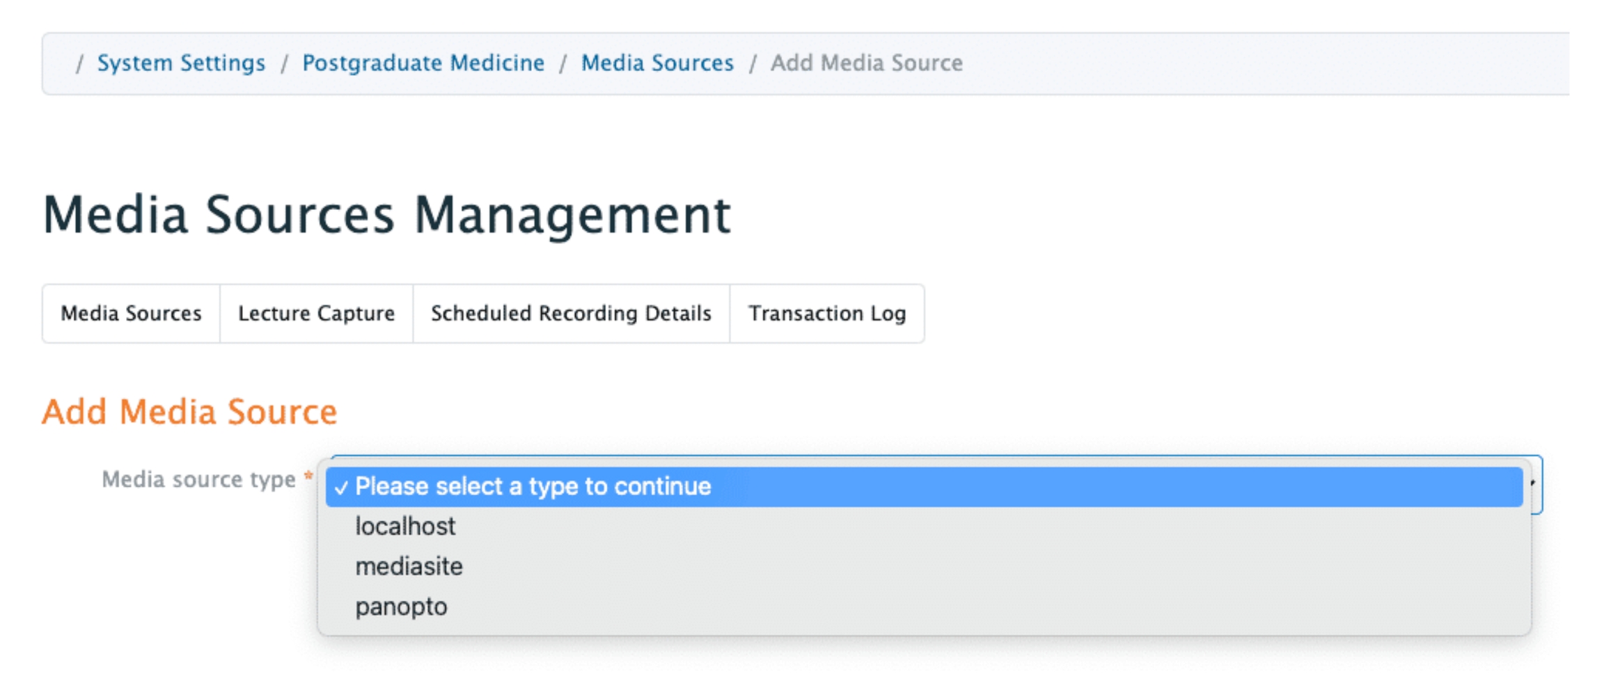Click the leading slash in the breadcrumb
Image resolution: width=1604 pixels, height=683 pixels.
point(79,64)
